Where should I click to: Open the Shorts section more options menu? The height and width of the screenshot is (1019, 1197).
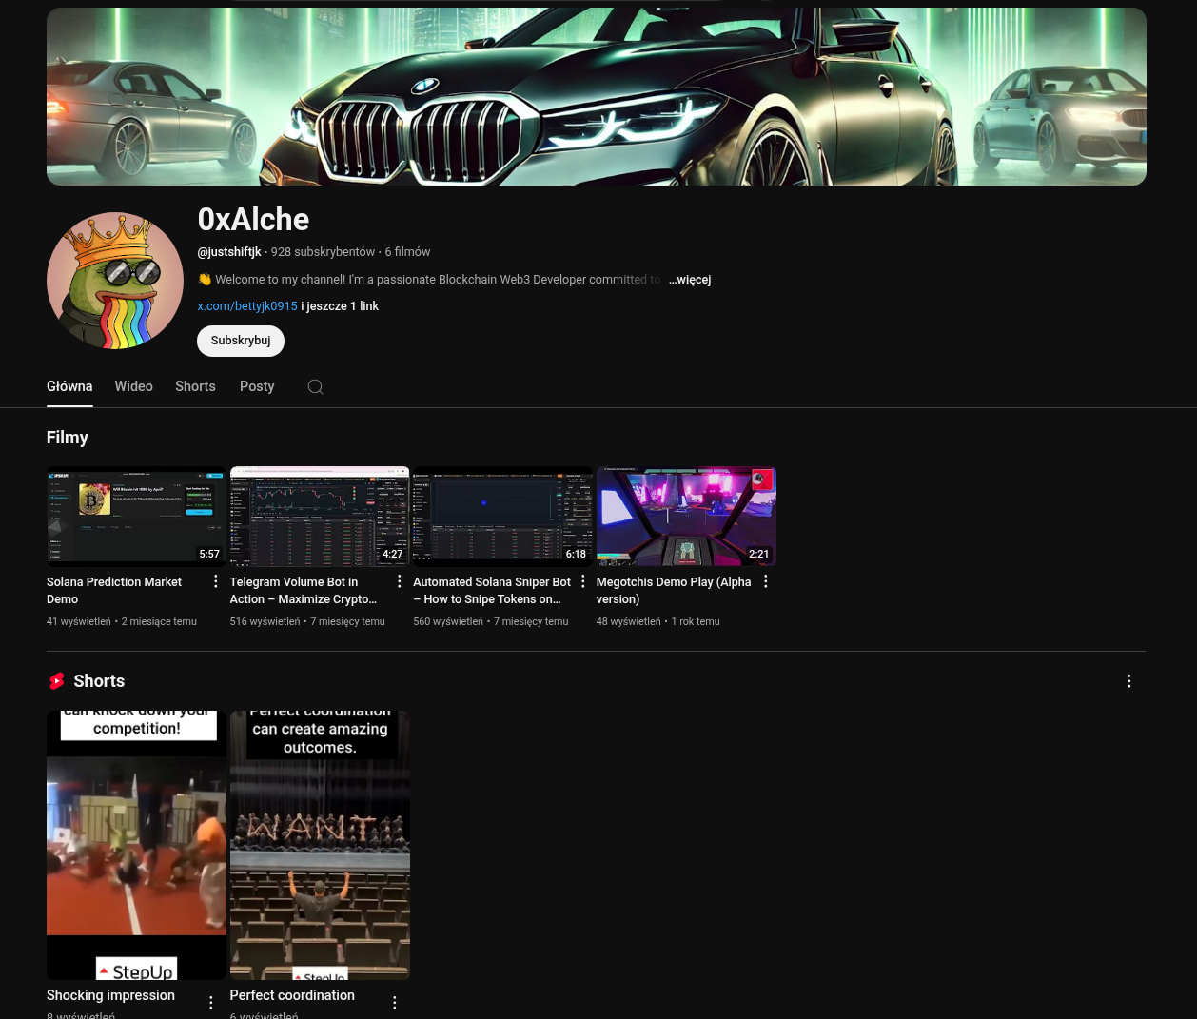pos(1128,681)
